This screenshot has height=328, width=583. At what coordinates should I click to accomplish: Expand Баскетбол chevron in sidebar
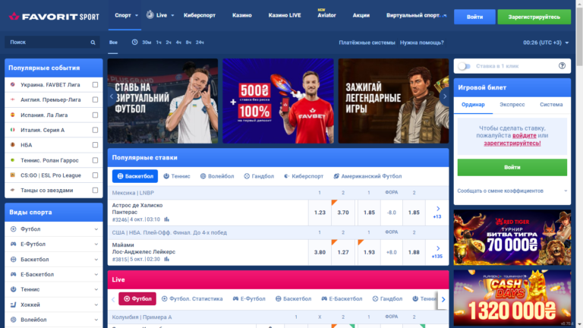pyautogui.click(x=96, y=260)
